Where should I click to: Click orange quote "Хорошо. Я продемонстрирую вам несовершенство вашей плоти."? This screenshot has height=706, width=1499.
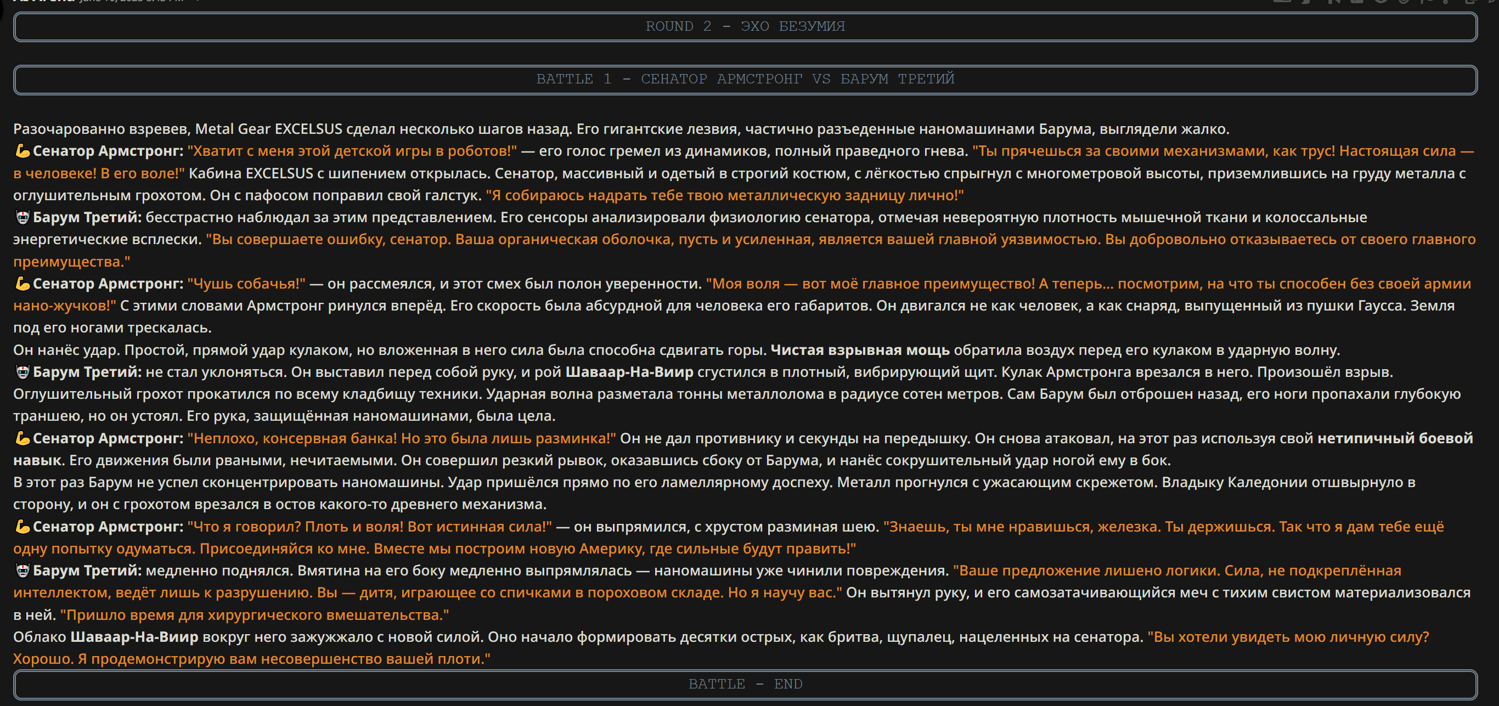(252, 659)
